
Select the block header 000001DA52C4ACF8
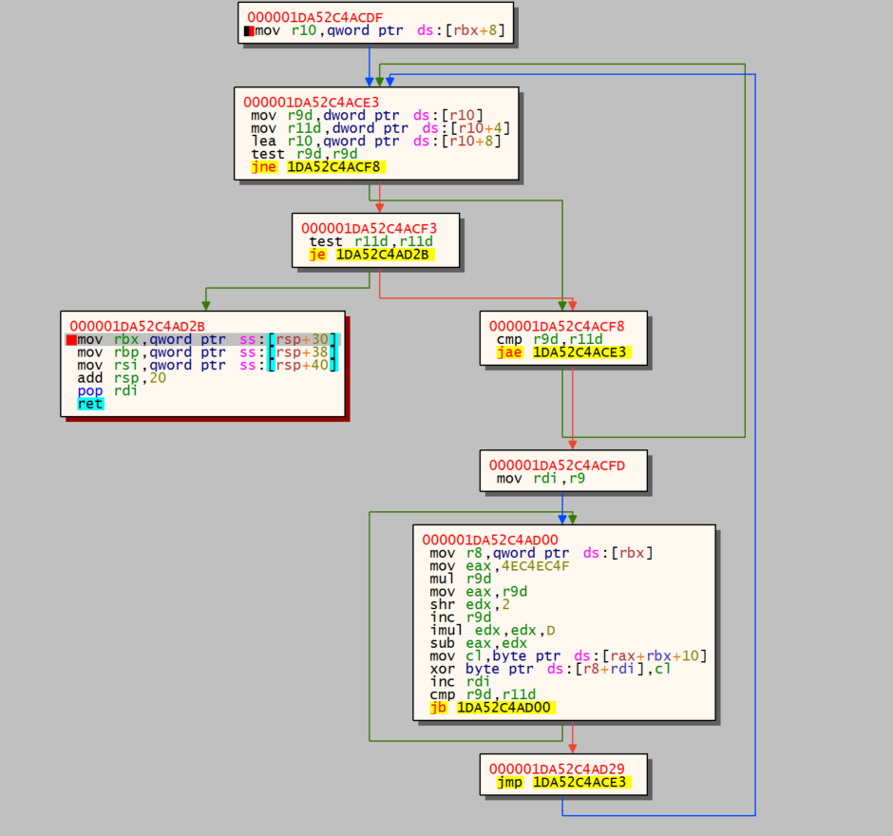557,326
